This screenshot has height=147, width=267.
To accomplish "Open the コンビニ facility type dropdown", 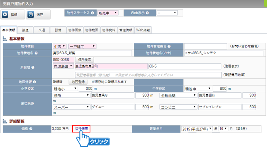I will click(x=178, y=107).
